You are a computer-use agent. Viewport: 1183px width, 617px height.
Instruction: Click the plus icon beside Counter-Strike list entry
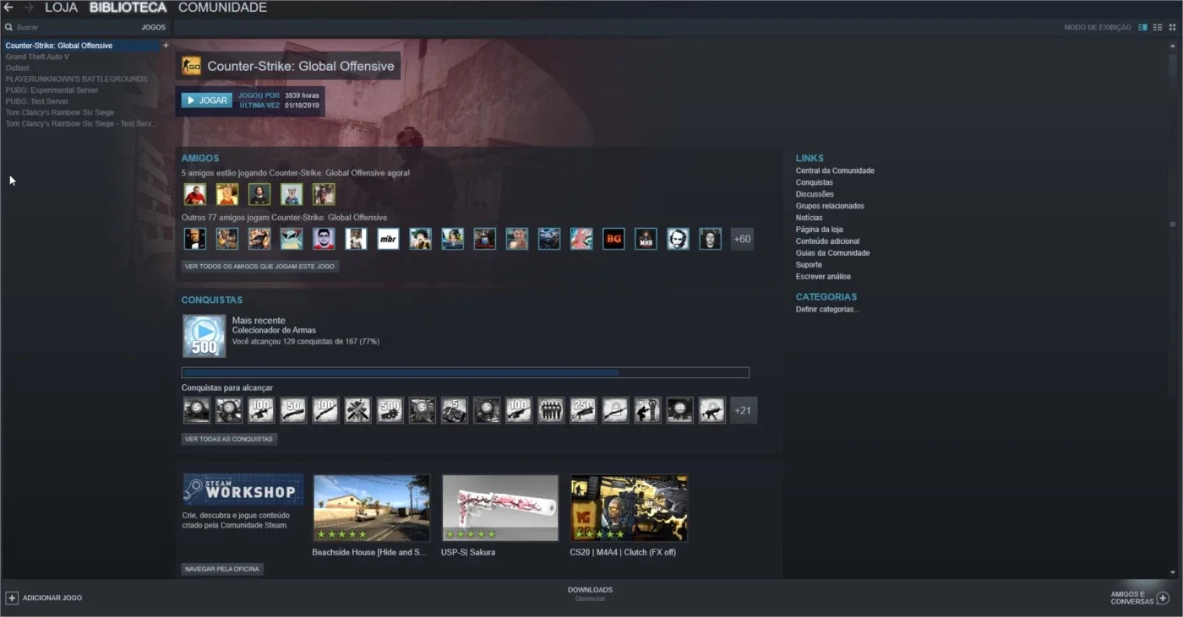166,46
